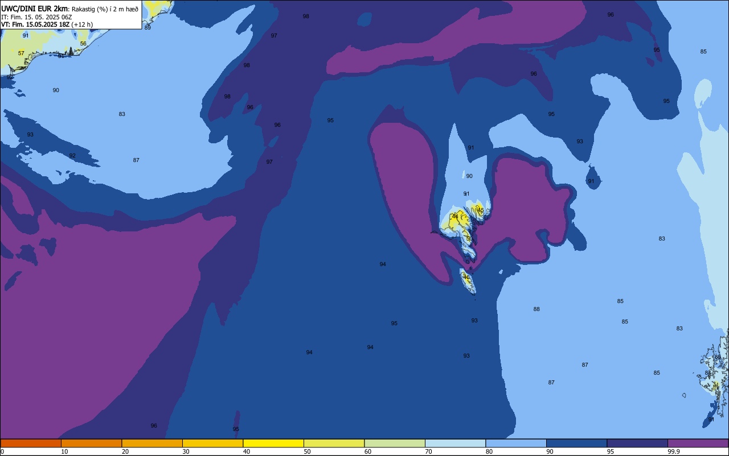The image size is (729, 456).
Task: Click the '46' value on the southern island
Action: (x=466, y=277)
